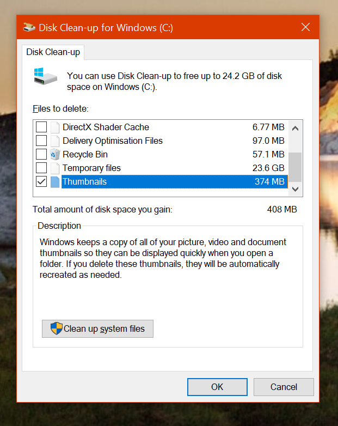Click the file list scrollbar thumb
Image resolution: width=338 pixels, height=426 pixels.
tap(295, 167)
